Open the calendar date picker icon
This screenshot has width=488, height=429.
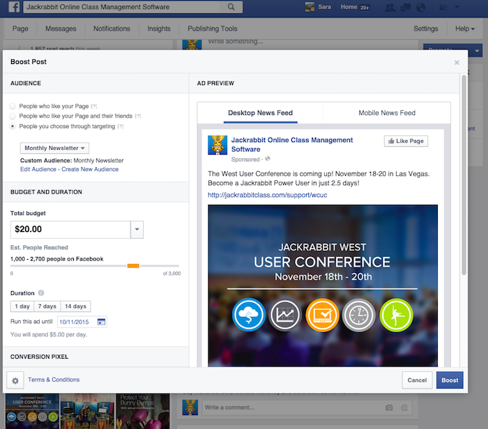coord(101,322)
